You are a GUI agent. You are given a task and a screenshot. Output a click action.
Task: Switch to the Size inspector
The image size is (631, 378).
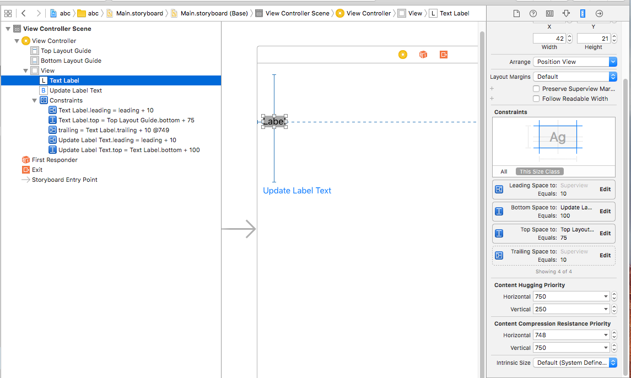tap(583, 14)
